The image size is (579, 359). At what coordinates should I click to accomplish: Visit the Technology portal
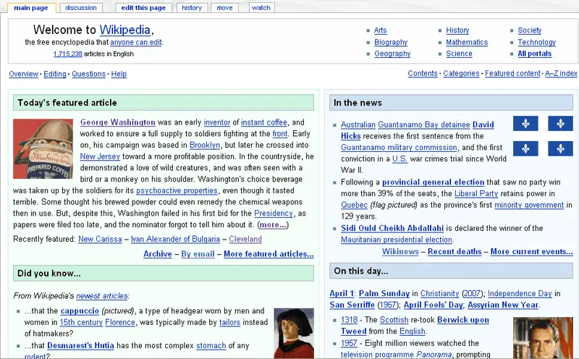[536, 42]
